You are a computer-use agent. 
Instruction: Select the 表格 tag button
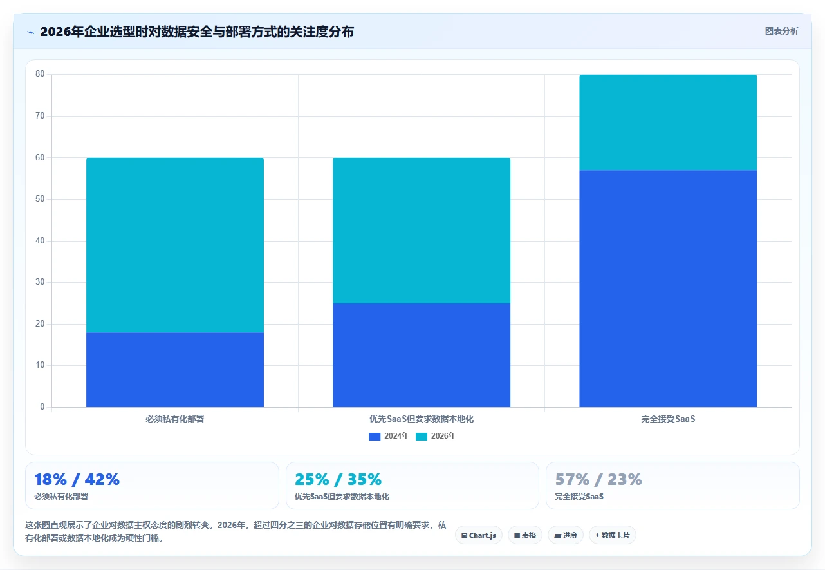click(525, 535)
